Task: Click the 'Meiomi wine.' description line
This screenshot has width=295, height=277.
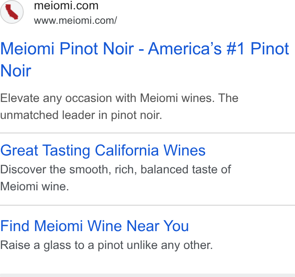Action: tap(35, 187)
